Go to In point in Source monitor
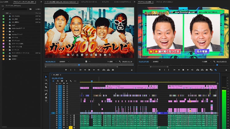 coord(81,70)
